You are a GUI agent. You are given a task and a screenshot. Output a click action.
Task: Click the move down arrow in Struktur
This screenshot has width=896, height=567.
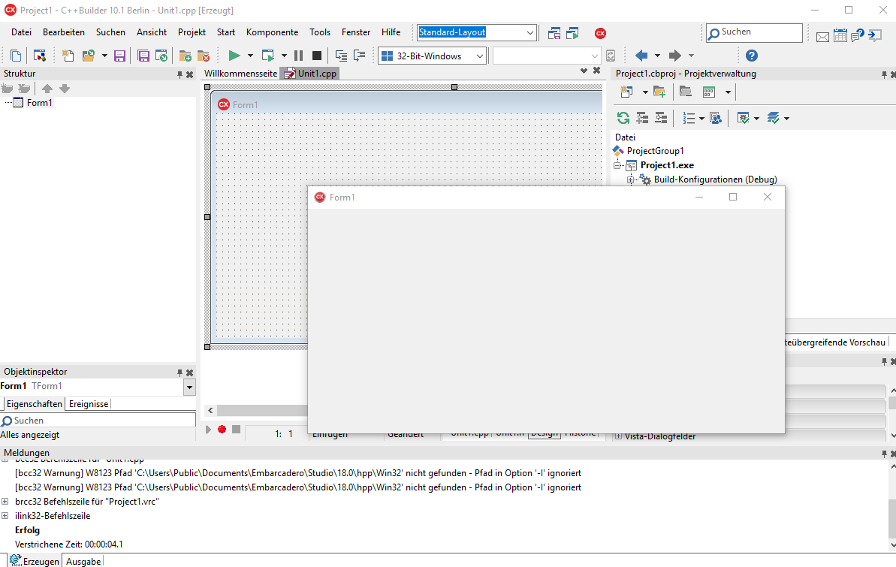click(x=65, y=89)
